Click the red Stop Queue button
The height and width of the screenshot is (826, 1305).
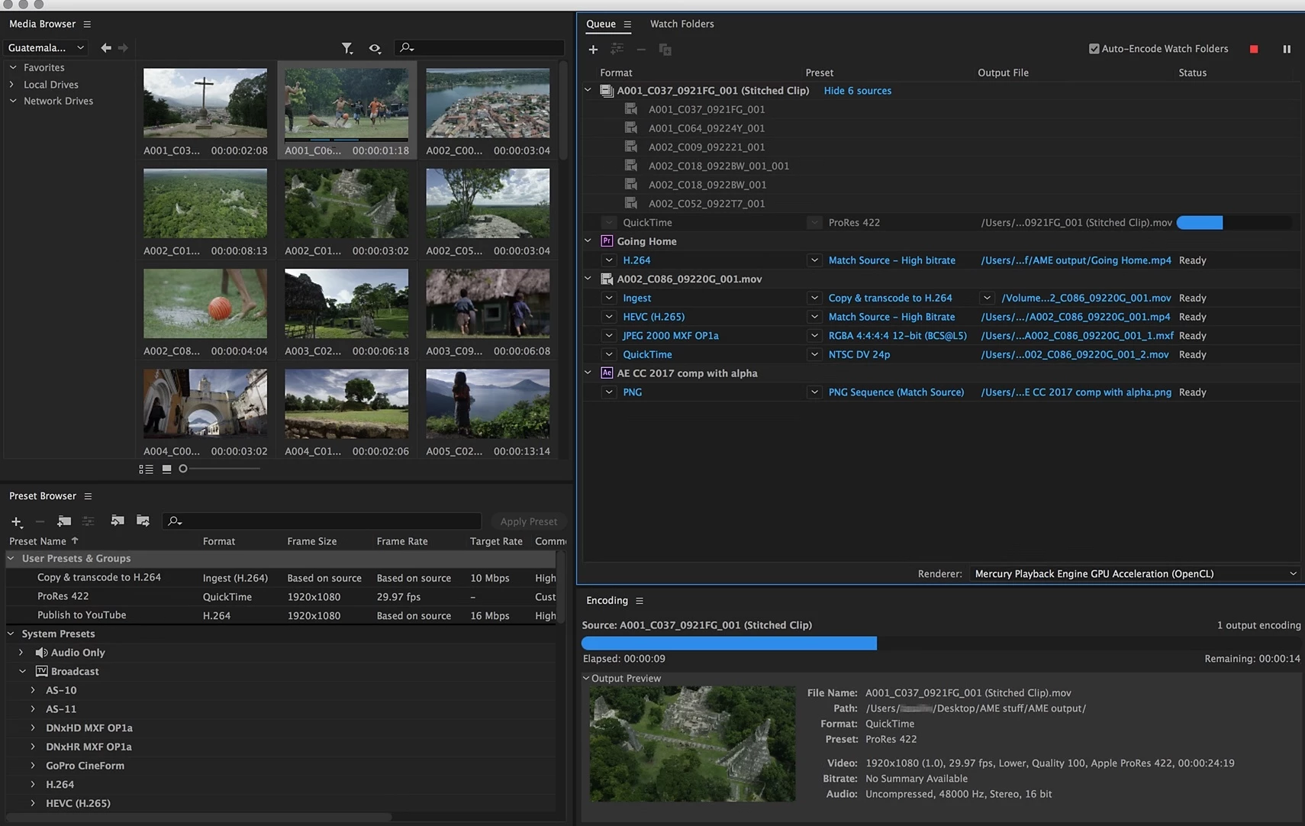coord(1254,49)
